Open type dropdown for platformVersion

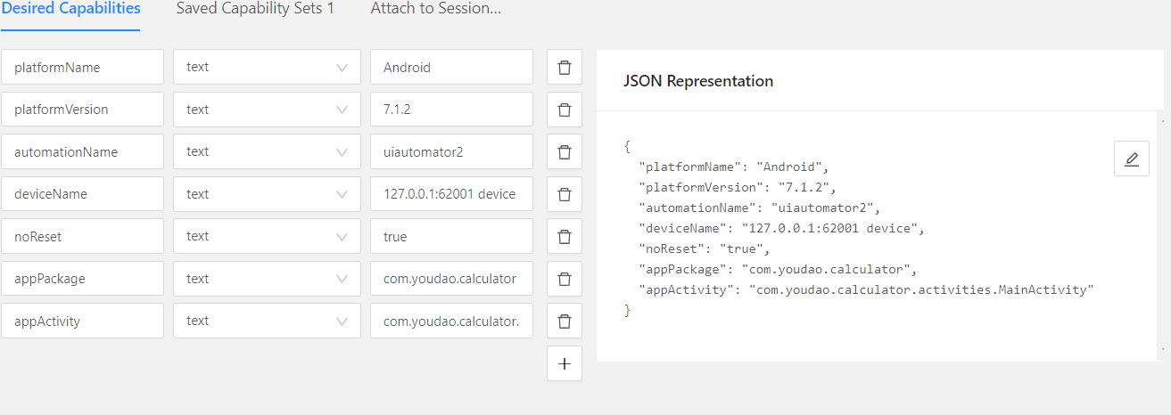pos(267,110)
